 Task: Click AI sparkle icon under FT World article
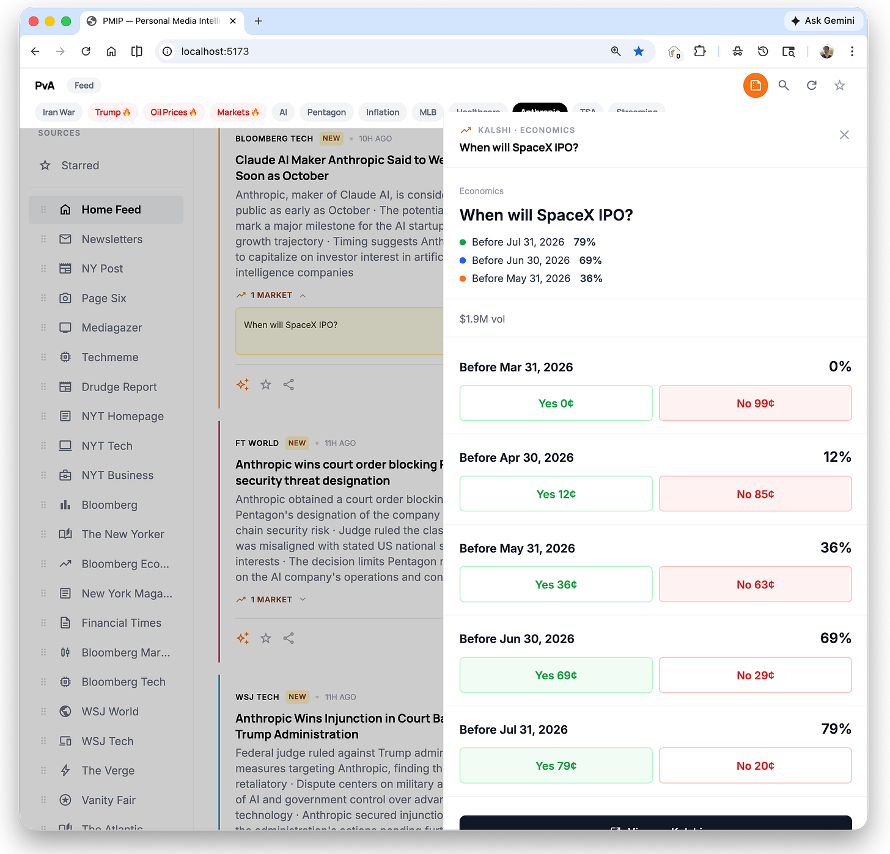tap(243, 638)
